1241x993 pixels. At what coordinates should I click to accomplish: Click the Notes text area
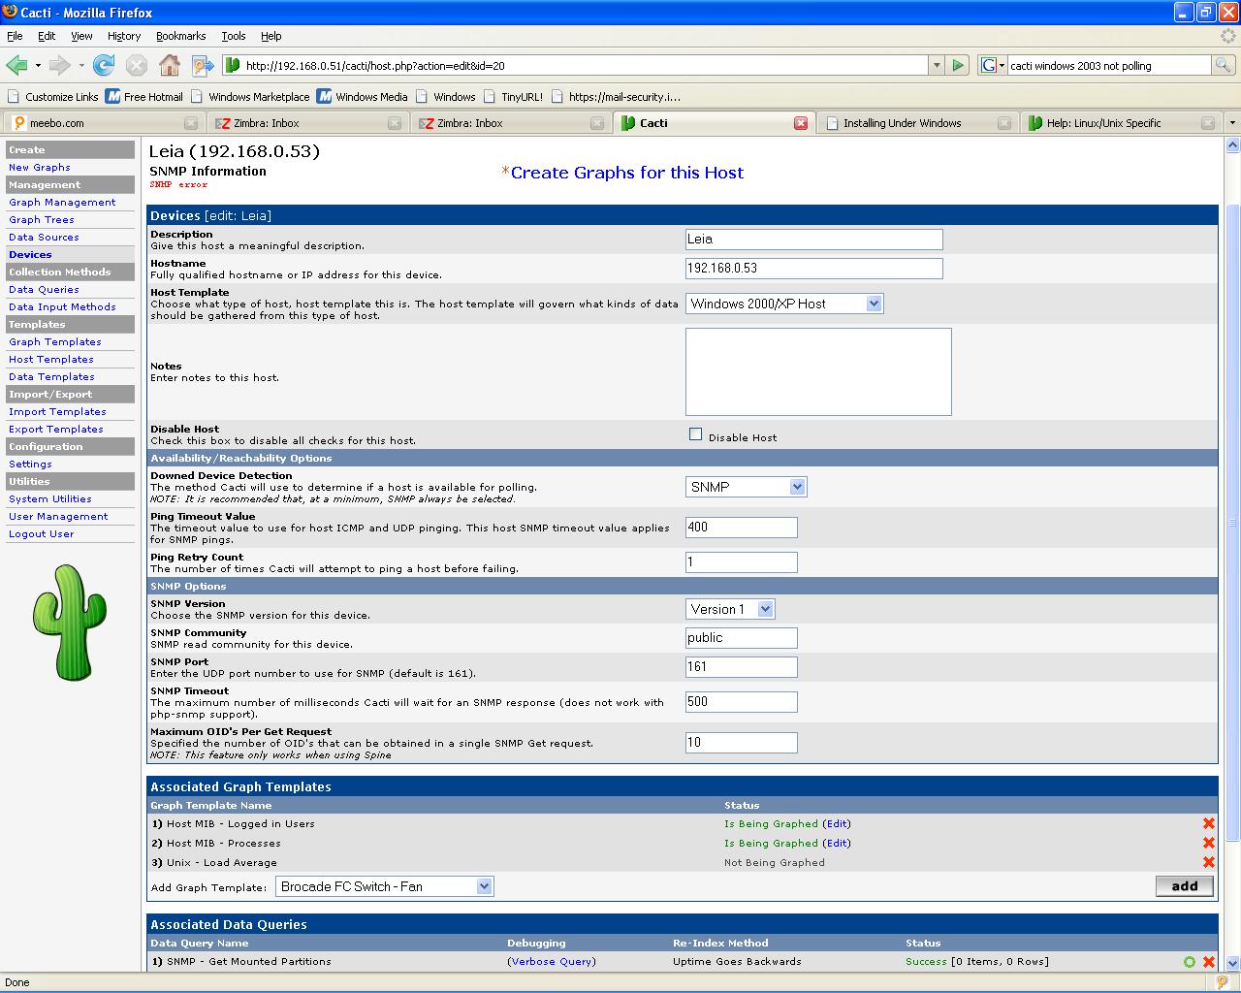[x=818, y=371]
